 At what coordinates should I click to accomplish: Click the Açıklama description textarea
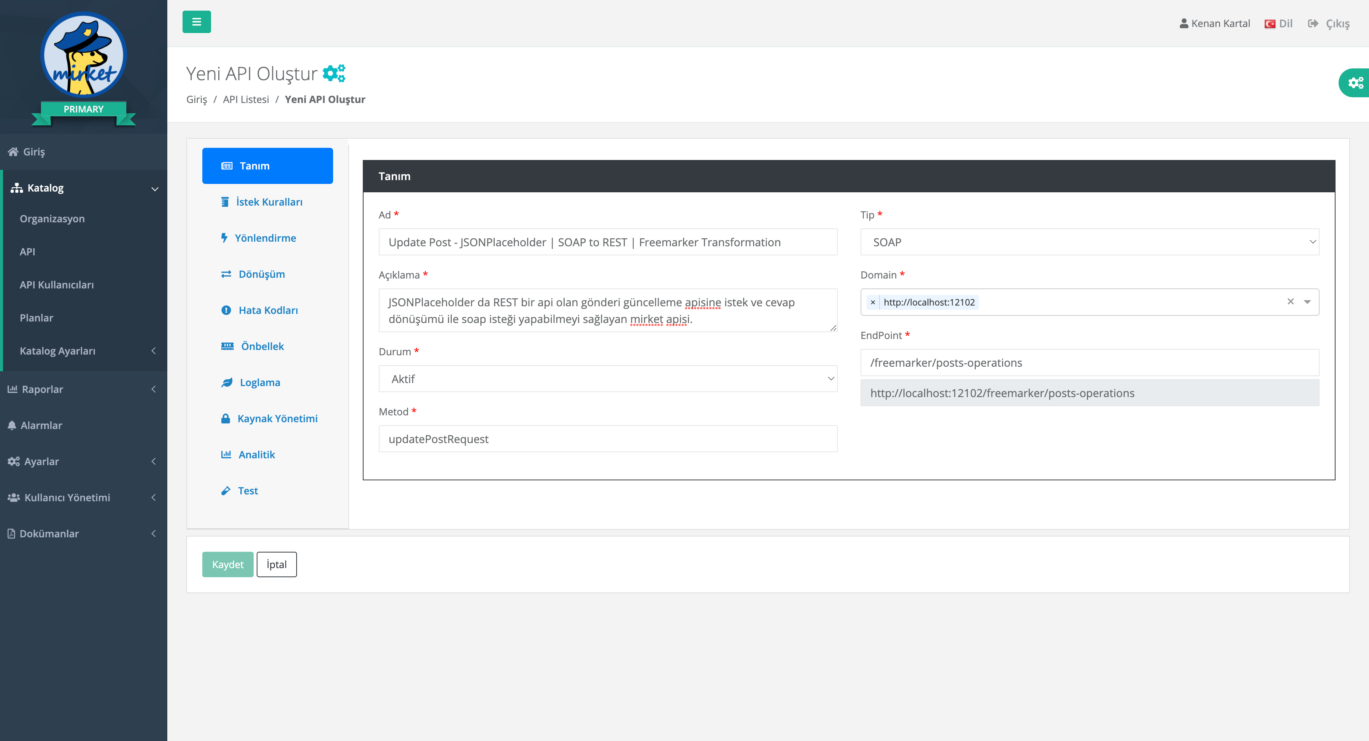click(607, 310)
